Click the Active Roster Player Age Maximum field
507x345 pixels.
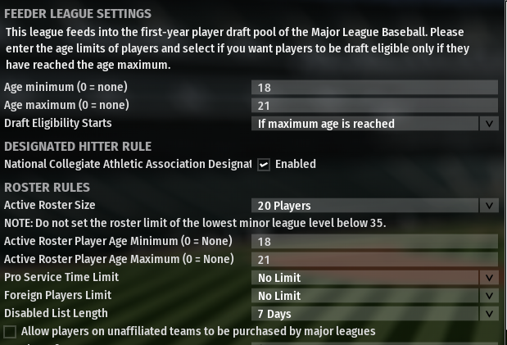click(374, 260)
